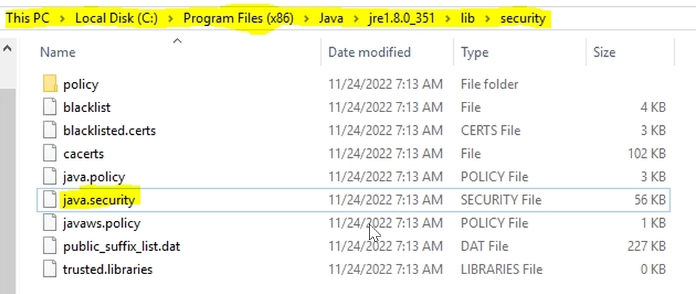
Task: Click the blacklisted.certs file icon
Action: click(x=49, y=130)
